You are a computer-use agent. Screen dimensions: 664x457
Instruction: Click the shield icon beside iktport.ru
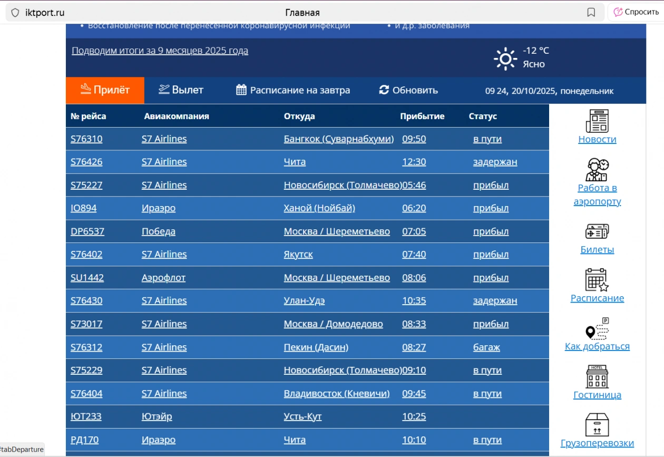pyautogui.click(x=15, y=13)
